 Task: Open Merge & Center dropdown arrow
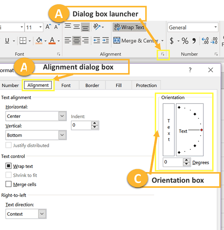tap(162, 40)
